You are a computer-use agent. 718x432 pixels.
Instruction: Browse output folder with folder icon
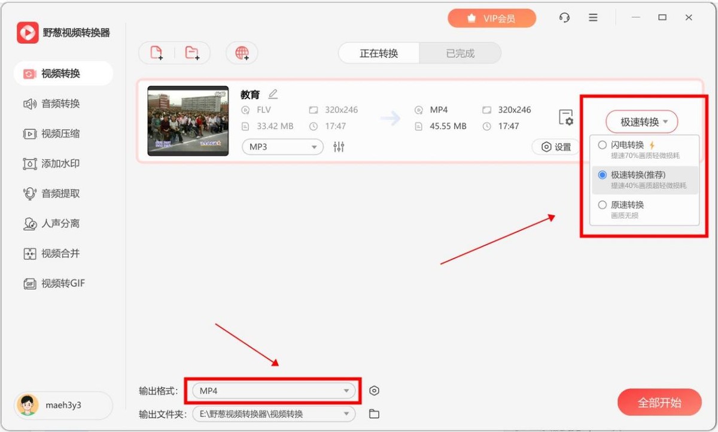(x=375, y=413)
